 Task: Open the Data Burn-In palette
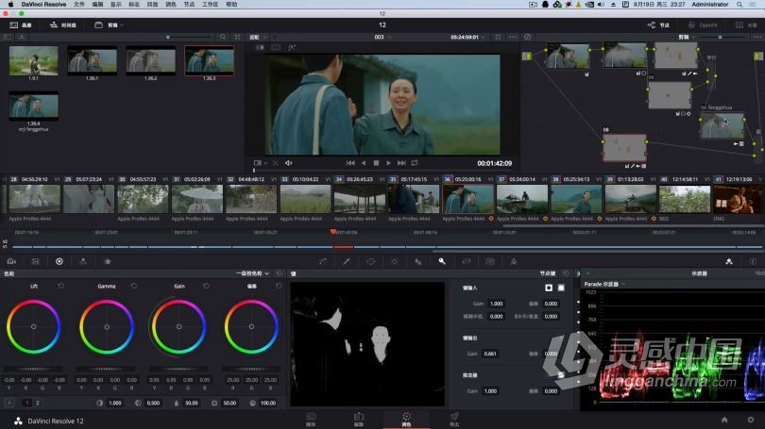[x=514, y=261]
